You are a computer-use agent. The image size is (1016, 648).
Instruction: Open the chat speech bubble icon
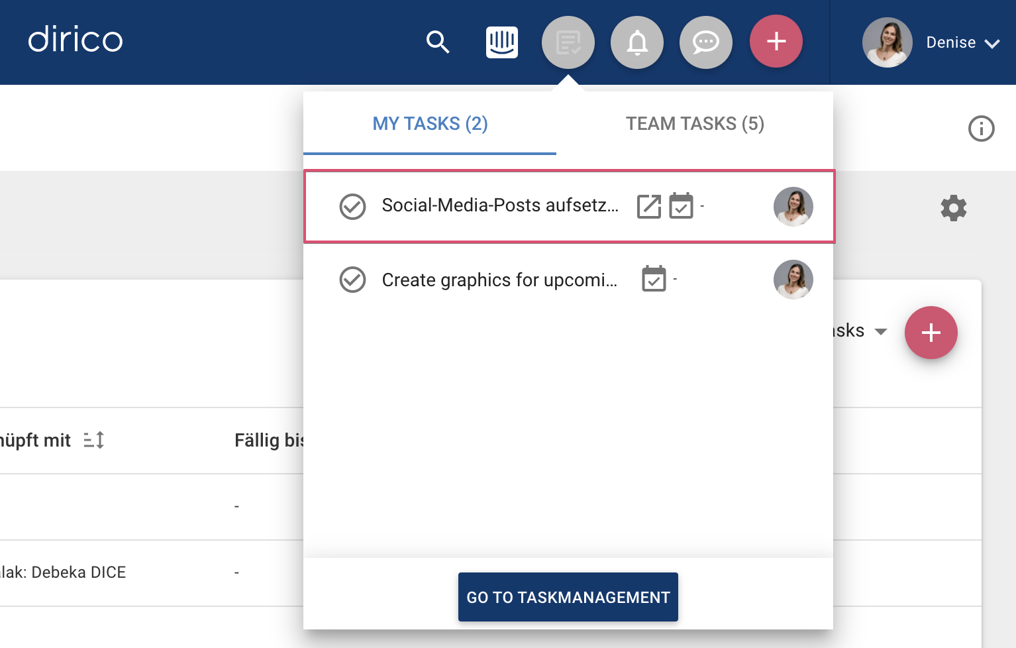(x=706, y=42)
